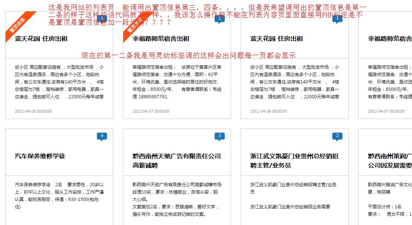
Task: Click the 2012-04-07 date on 幸福路师范宿舍出租 card
Action: tap(151, 111)
